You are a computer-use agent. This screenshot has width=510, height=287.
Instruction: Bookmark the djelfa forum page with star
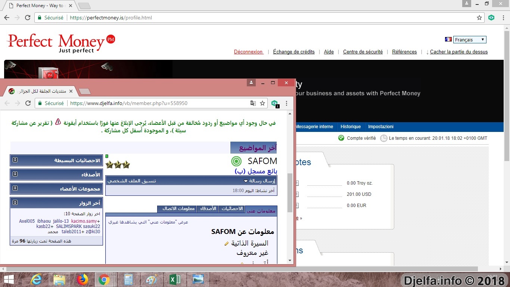pyautogui.click(x=262, y=103)
